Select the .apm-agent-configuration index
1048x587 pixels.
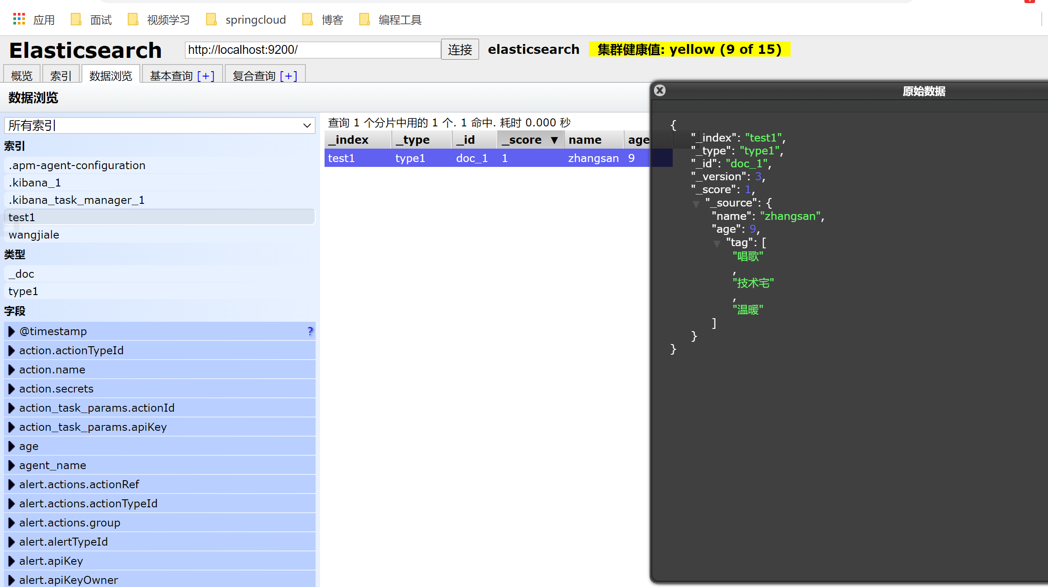pos(160,165)
